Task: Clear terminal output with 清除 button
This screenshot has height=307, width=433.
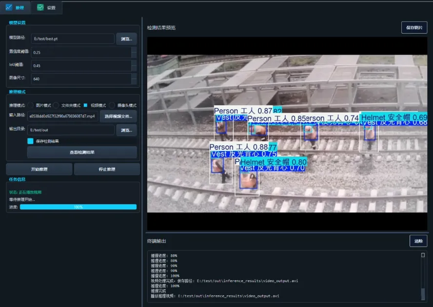Action: [418, 241]
